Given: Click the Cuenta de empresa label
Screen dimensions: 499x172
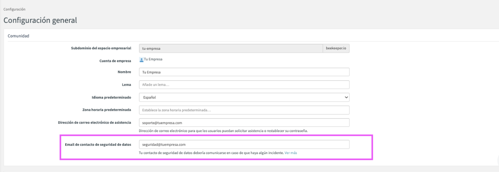Looking at the screenshot, I should coord(115,60).
